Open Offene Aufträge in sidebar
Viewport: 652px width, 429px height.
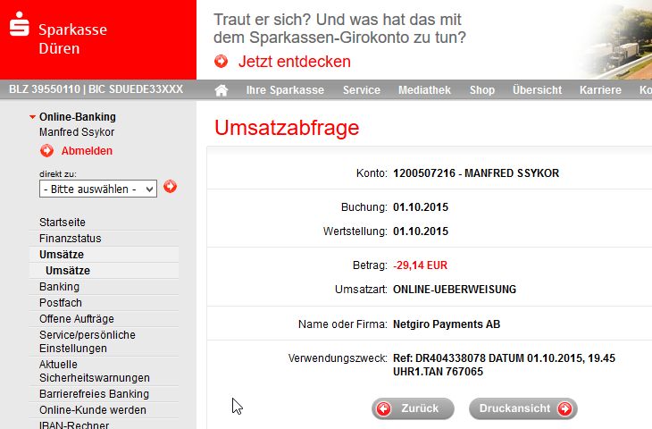click(x=77, y=319)
